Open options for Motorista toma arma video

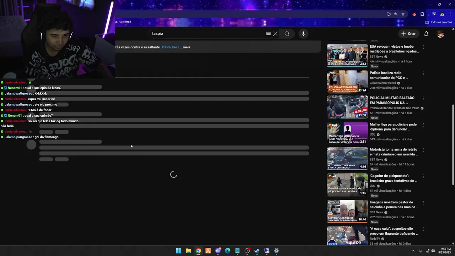point(423,150)
